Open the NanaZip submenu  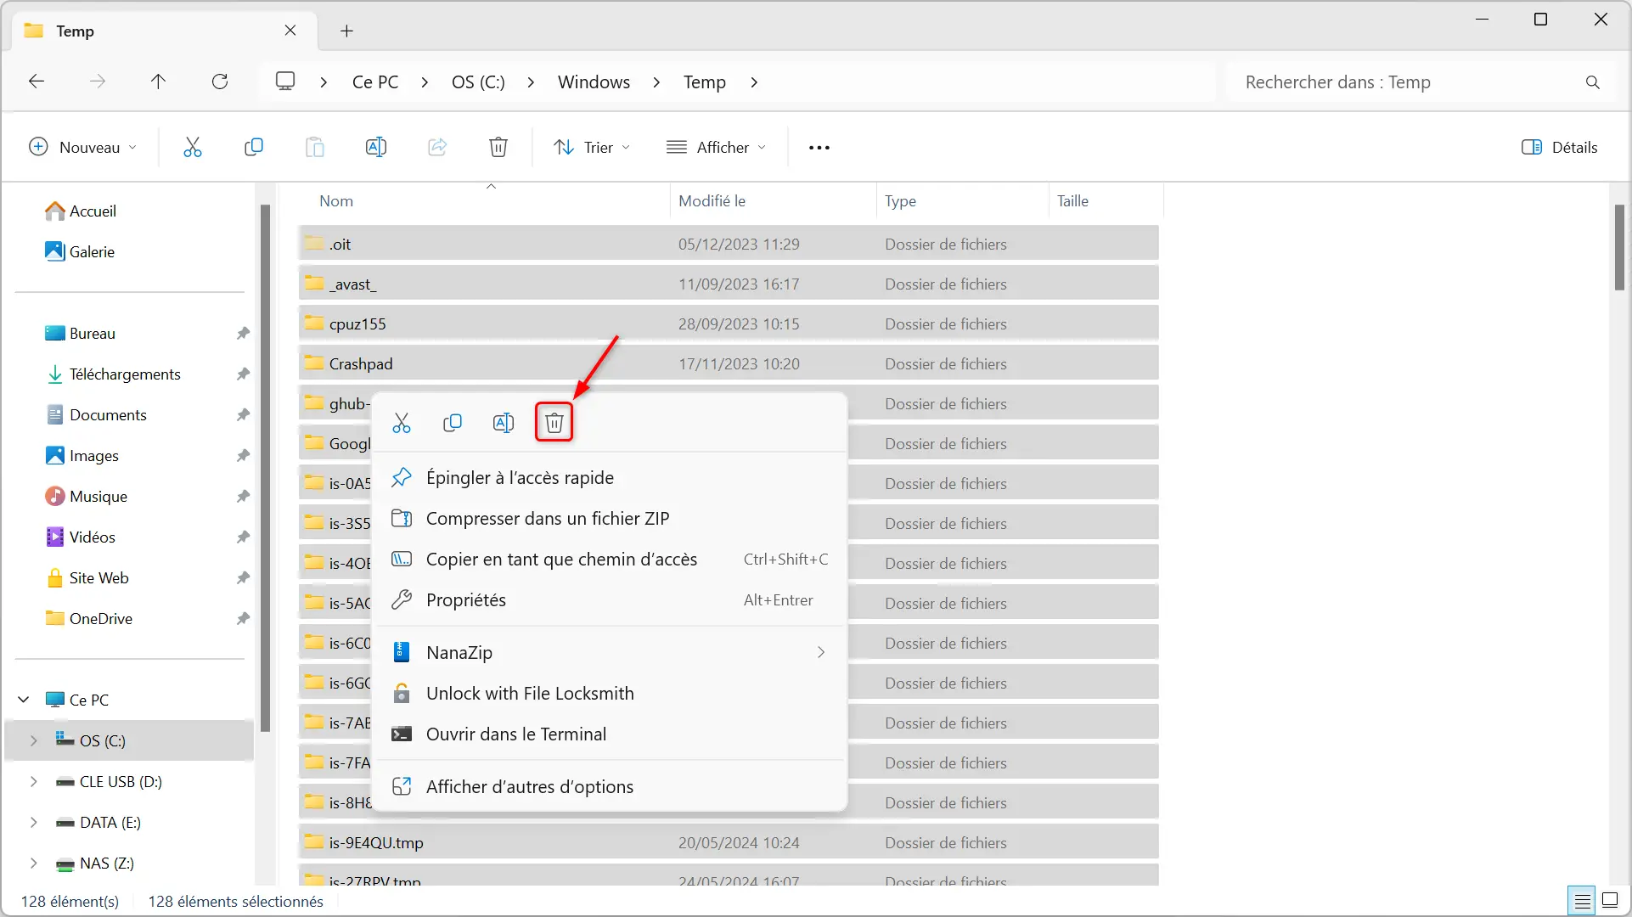(x=611, y=653)
